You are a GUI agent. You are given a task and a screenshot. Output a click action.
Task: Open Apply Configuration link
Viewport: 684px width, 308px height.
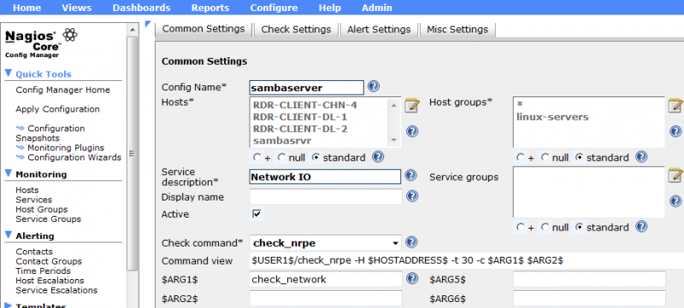[x=57, y=109]
